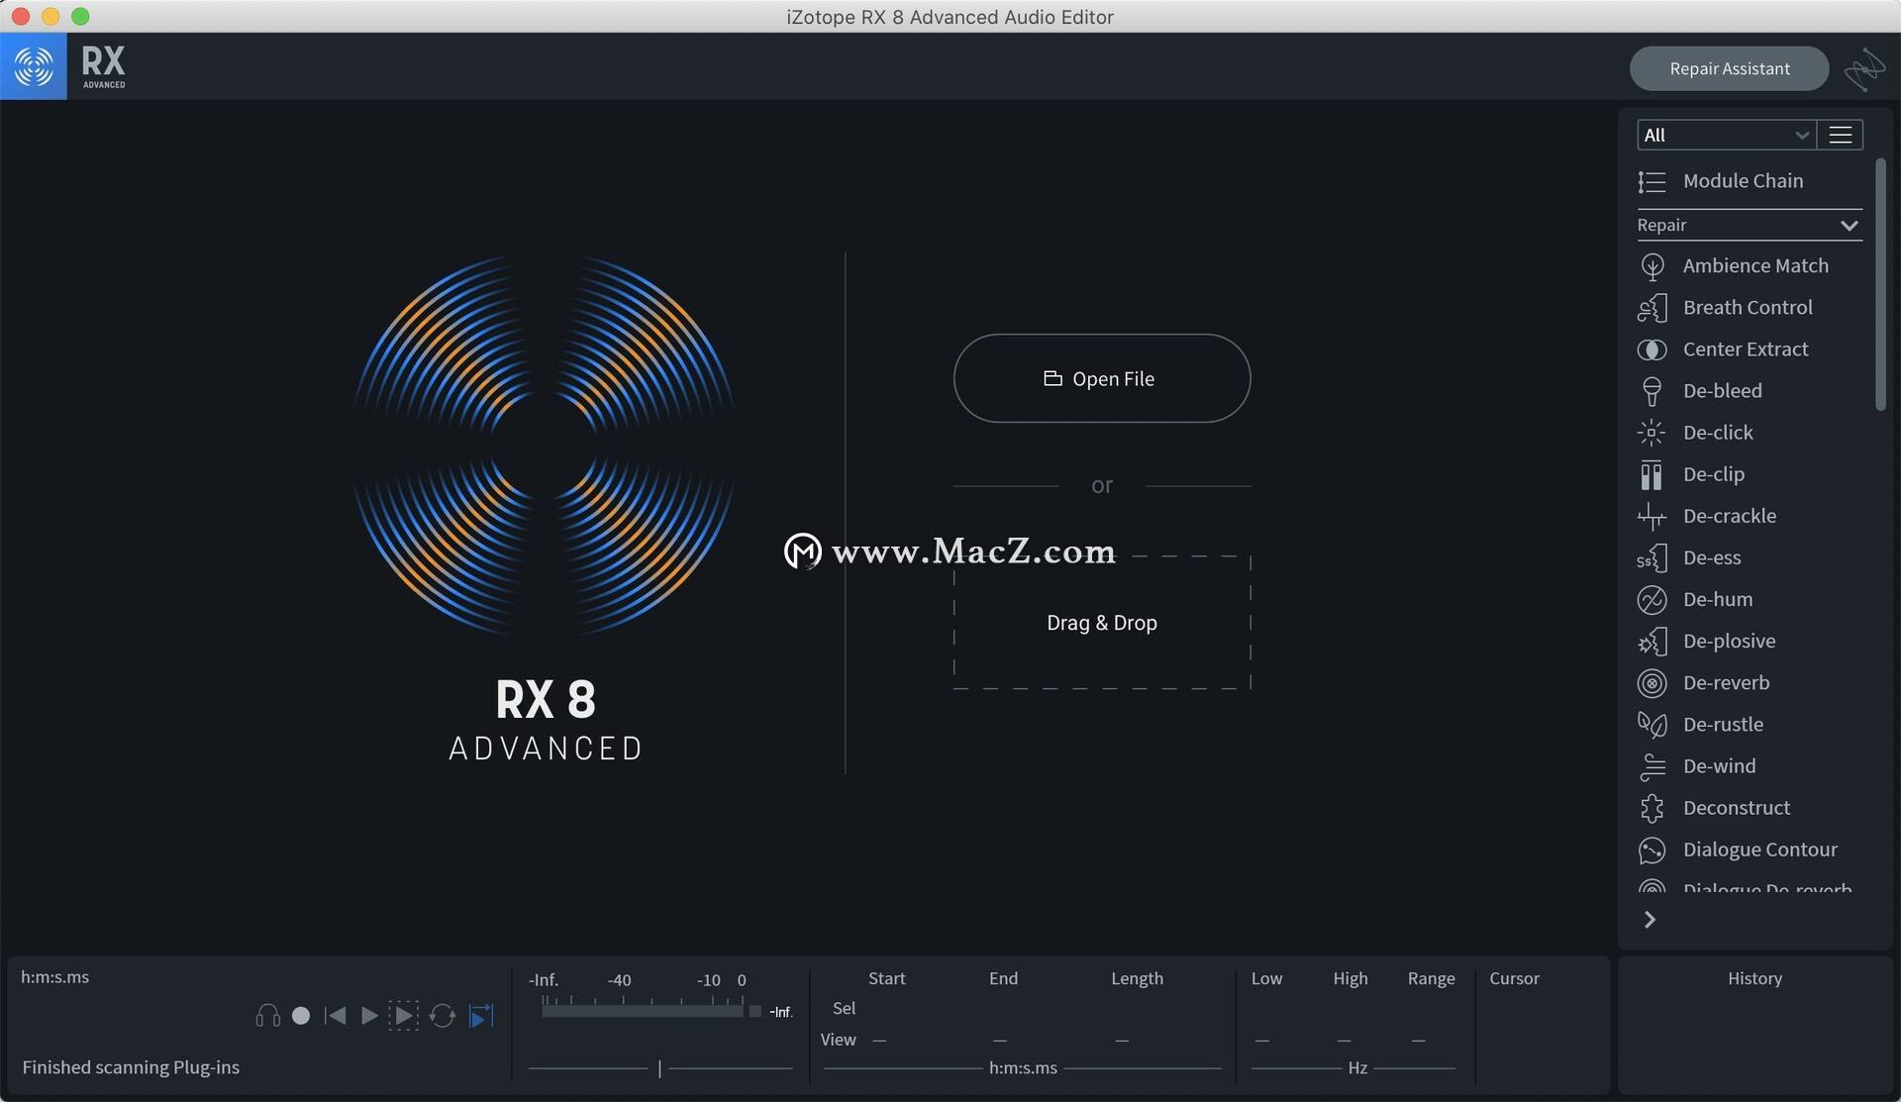This screenshot has width=1901, height=1102.
Task: Click the De-plosive icon
Action: point(1651,642)
